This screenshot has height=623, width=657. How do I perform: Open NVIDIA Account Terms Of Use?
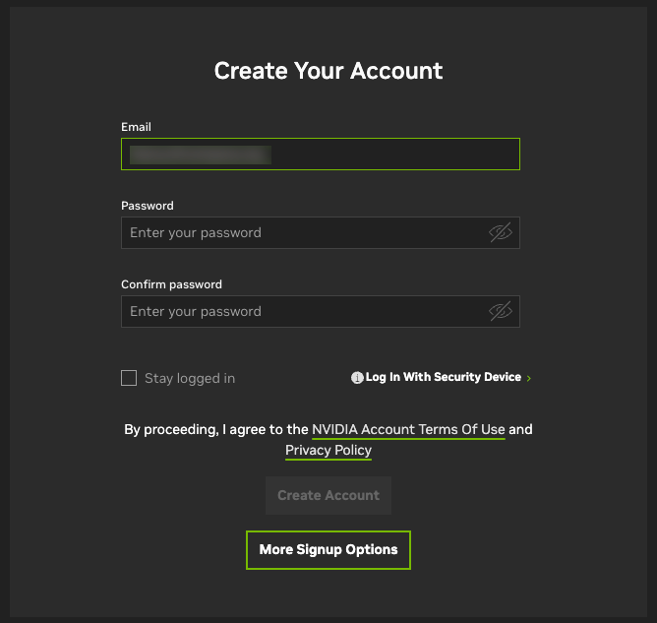click(x=408, y=429)
